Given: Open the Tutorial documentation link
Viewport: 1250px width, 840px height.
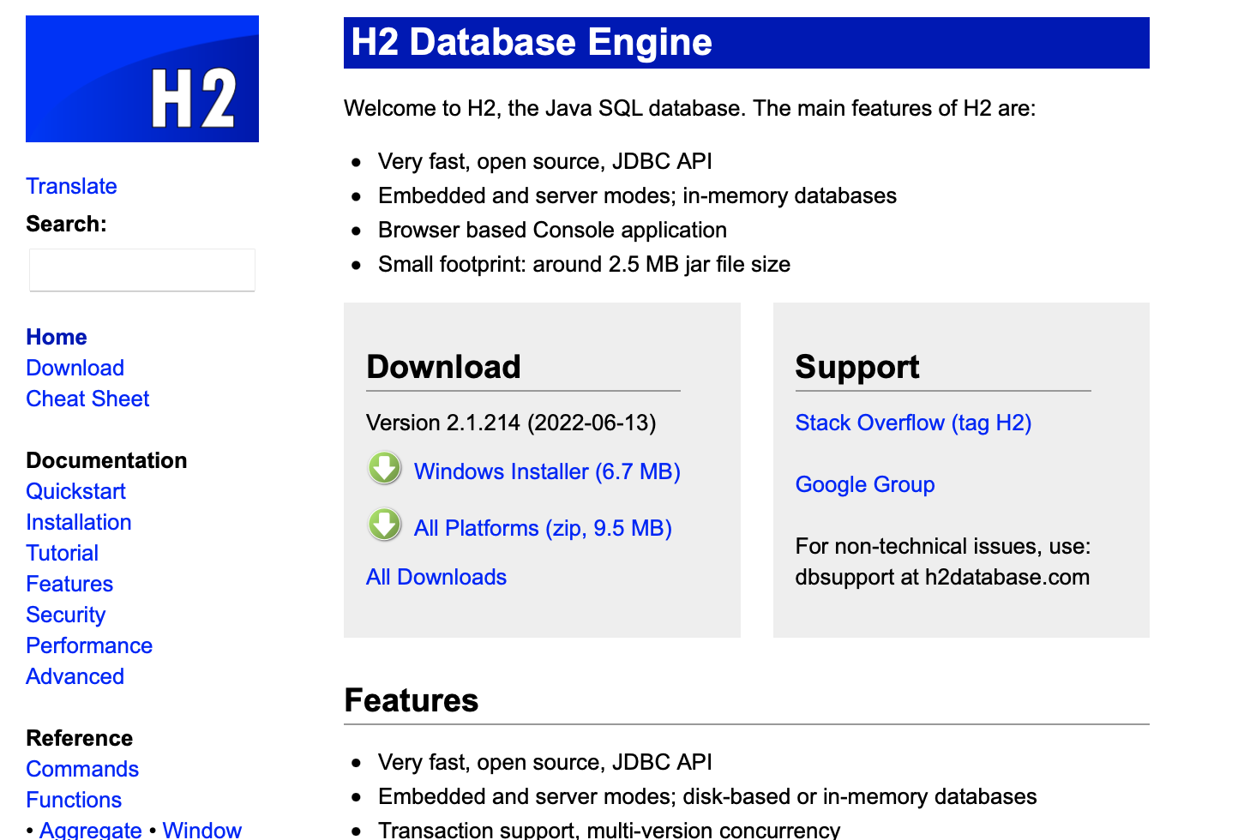Looking at the screenshot, I should (63, 553).
